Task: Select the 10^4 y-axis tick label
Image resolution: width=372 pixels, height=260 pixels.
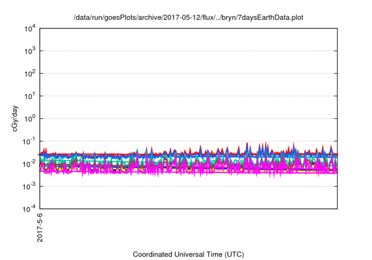Action: pos(28,29)
